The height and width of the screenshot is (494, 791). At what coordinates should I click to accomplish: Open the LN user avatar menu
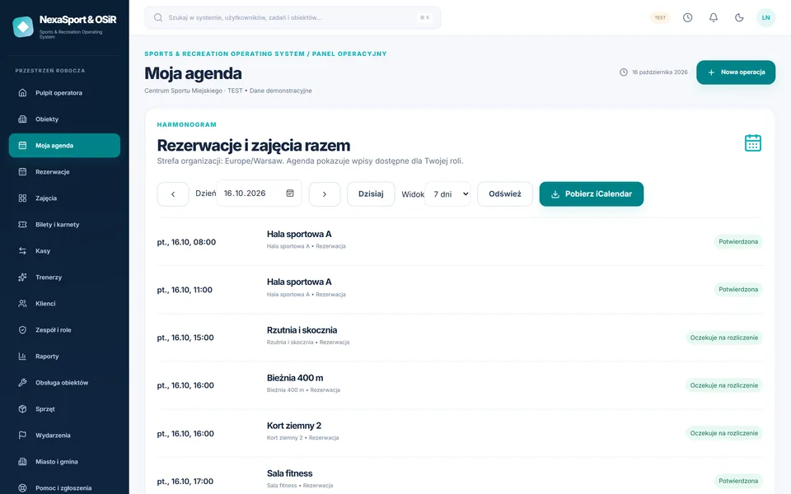[765, 17]
